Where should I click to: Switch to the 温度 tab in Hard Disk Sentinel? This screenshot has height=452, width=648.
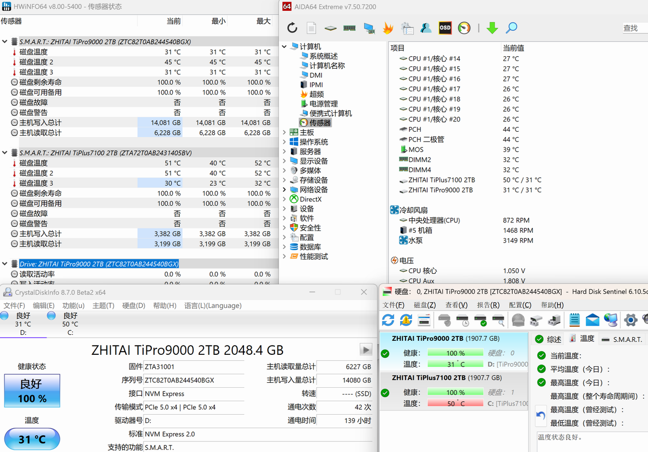click(x=581, y=339)
